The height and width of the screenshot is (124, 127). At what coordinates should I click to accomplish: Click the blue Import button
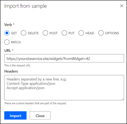[x=15, y=115]
